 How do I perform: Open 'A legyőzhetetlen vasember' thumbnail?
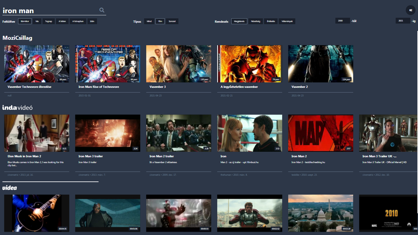(x=250, y=64)
